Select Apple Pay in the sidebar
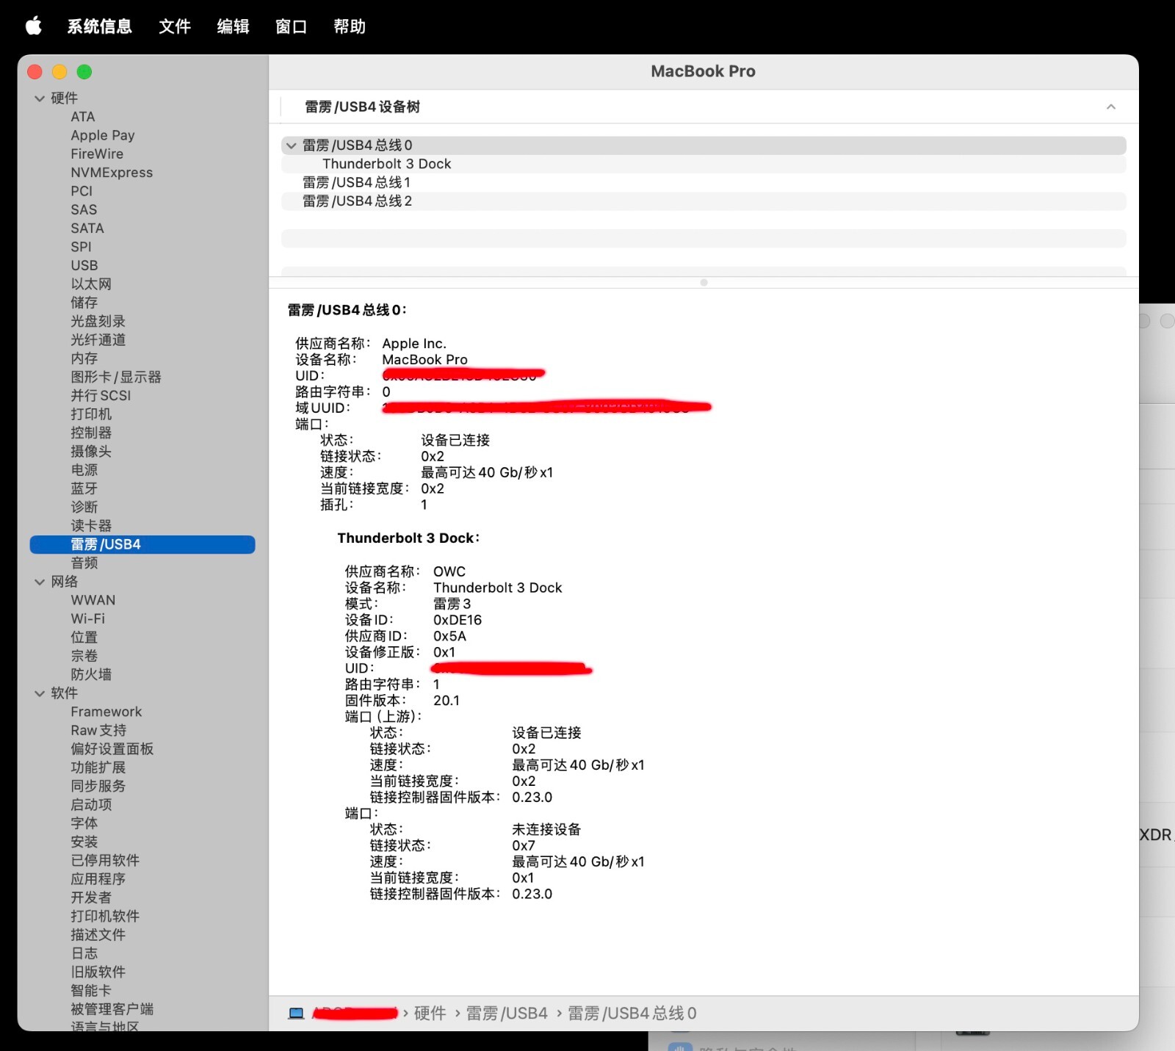The height and width of the screenshot is (1051, 1175). pos(103,135)
